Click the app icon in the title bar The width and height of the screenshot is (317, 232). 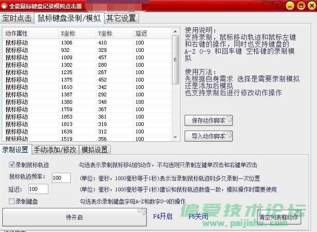point(5,6)
